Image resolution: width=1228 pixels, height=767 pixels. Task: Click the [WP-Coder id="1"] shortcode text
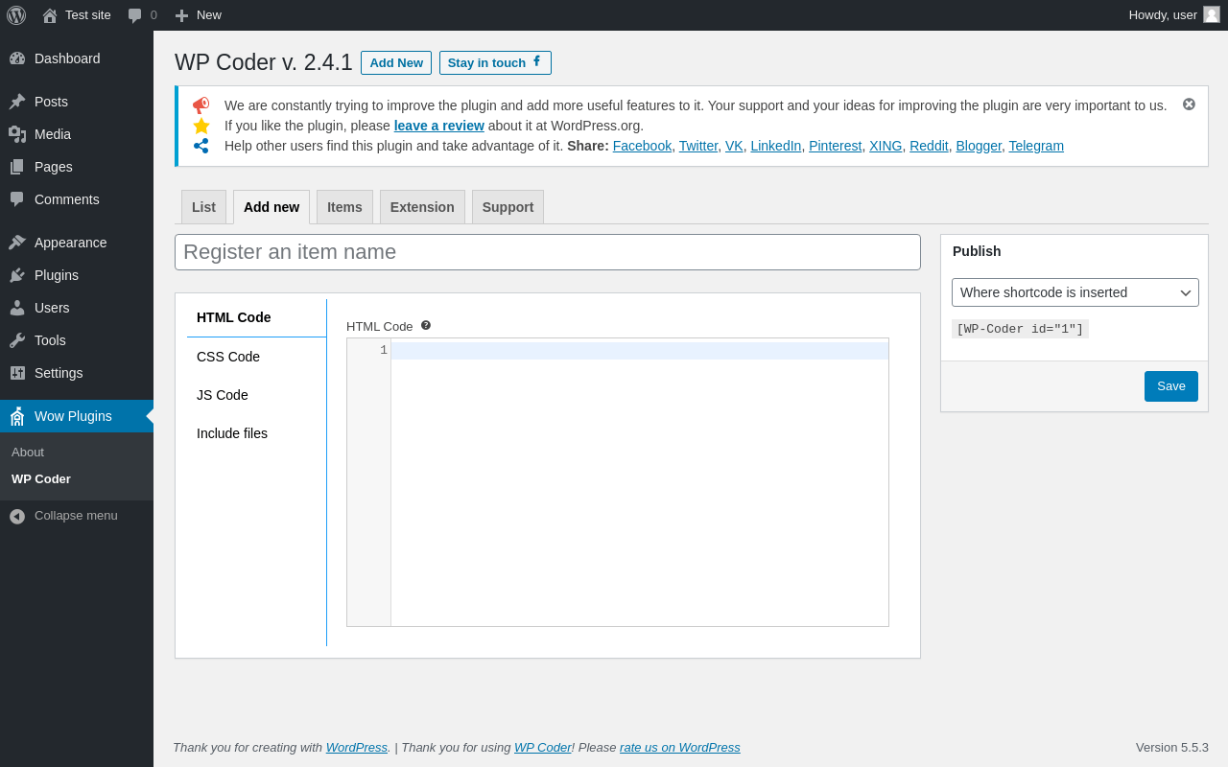[x=1020, y=329]
